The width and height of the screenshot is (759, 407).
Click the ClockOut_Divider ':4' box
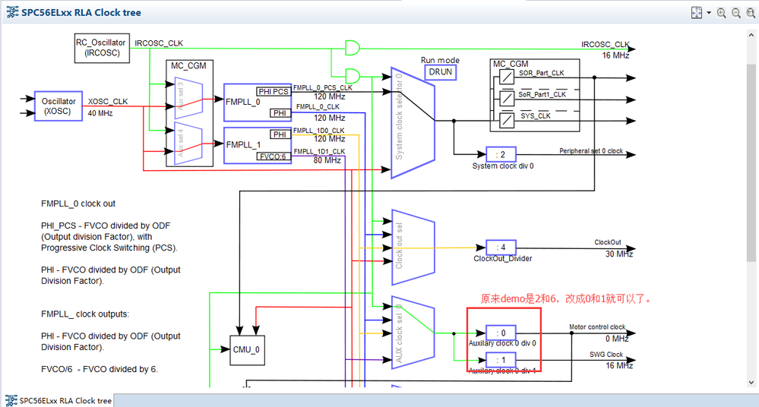501,248
